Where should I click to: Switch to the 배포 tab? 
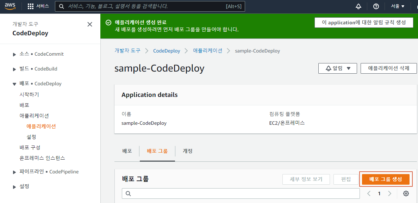point(127,151)
